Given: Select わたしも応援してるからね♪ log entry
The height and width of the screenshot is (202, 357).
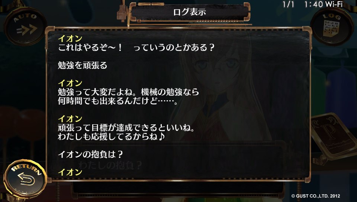Looking at the screenshot, I should click(x=112, y=137).
